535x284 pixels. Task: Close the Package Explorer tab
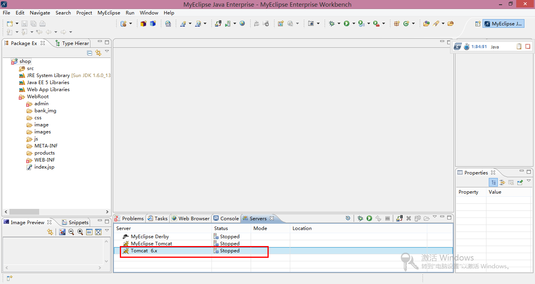43,43
